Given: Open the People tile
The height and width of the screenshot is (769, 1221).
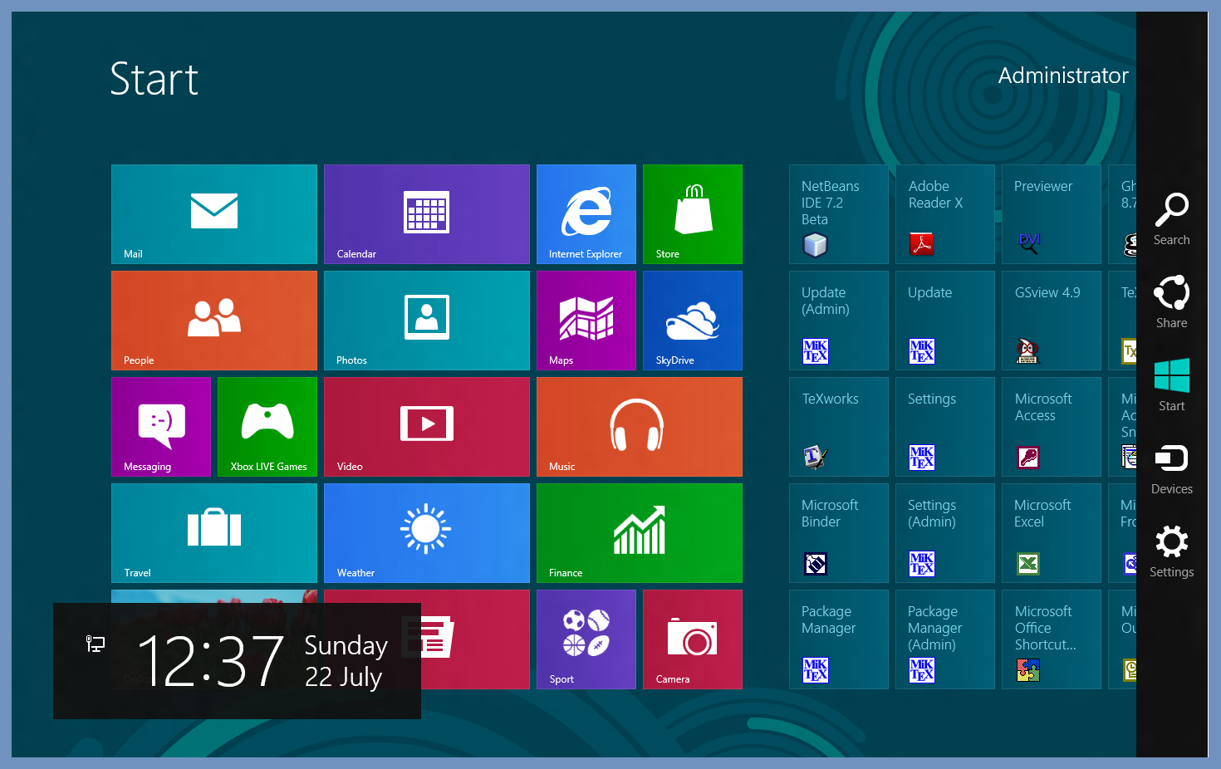Looking at the screenshot, I should tap(214, 321).
